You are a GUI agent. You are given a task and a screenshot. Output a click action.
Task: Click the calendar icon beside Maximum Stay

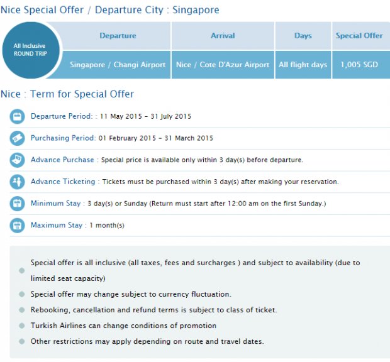coord(17,226)
